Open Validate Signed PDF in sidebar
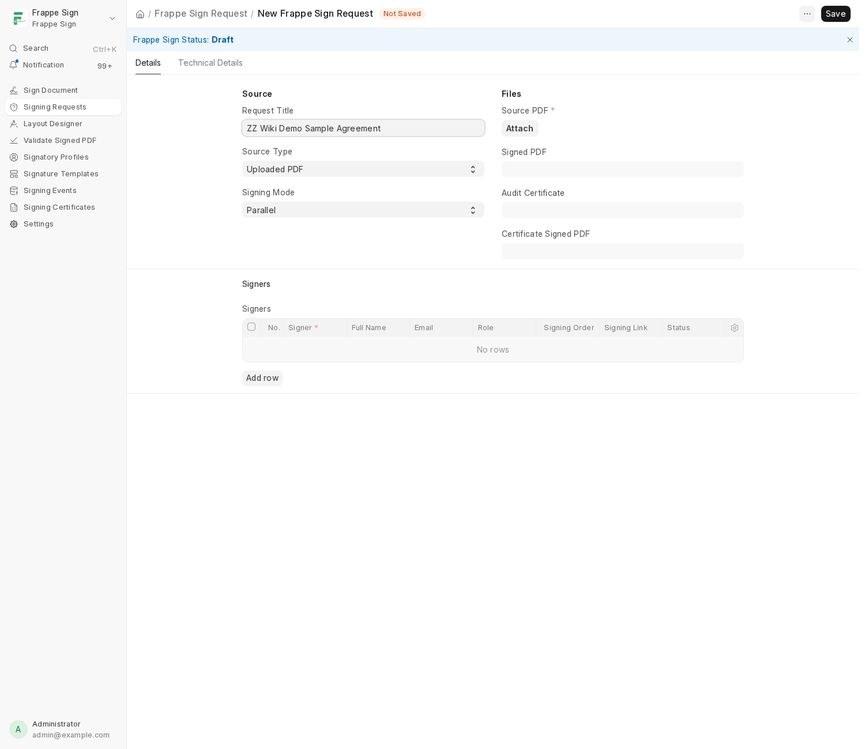This screenshot has width=865, height=749. click(x=63, y=141)
